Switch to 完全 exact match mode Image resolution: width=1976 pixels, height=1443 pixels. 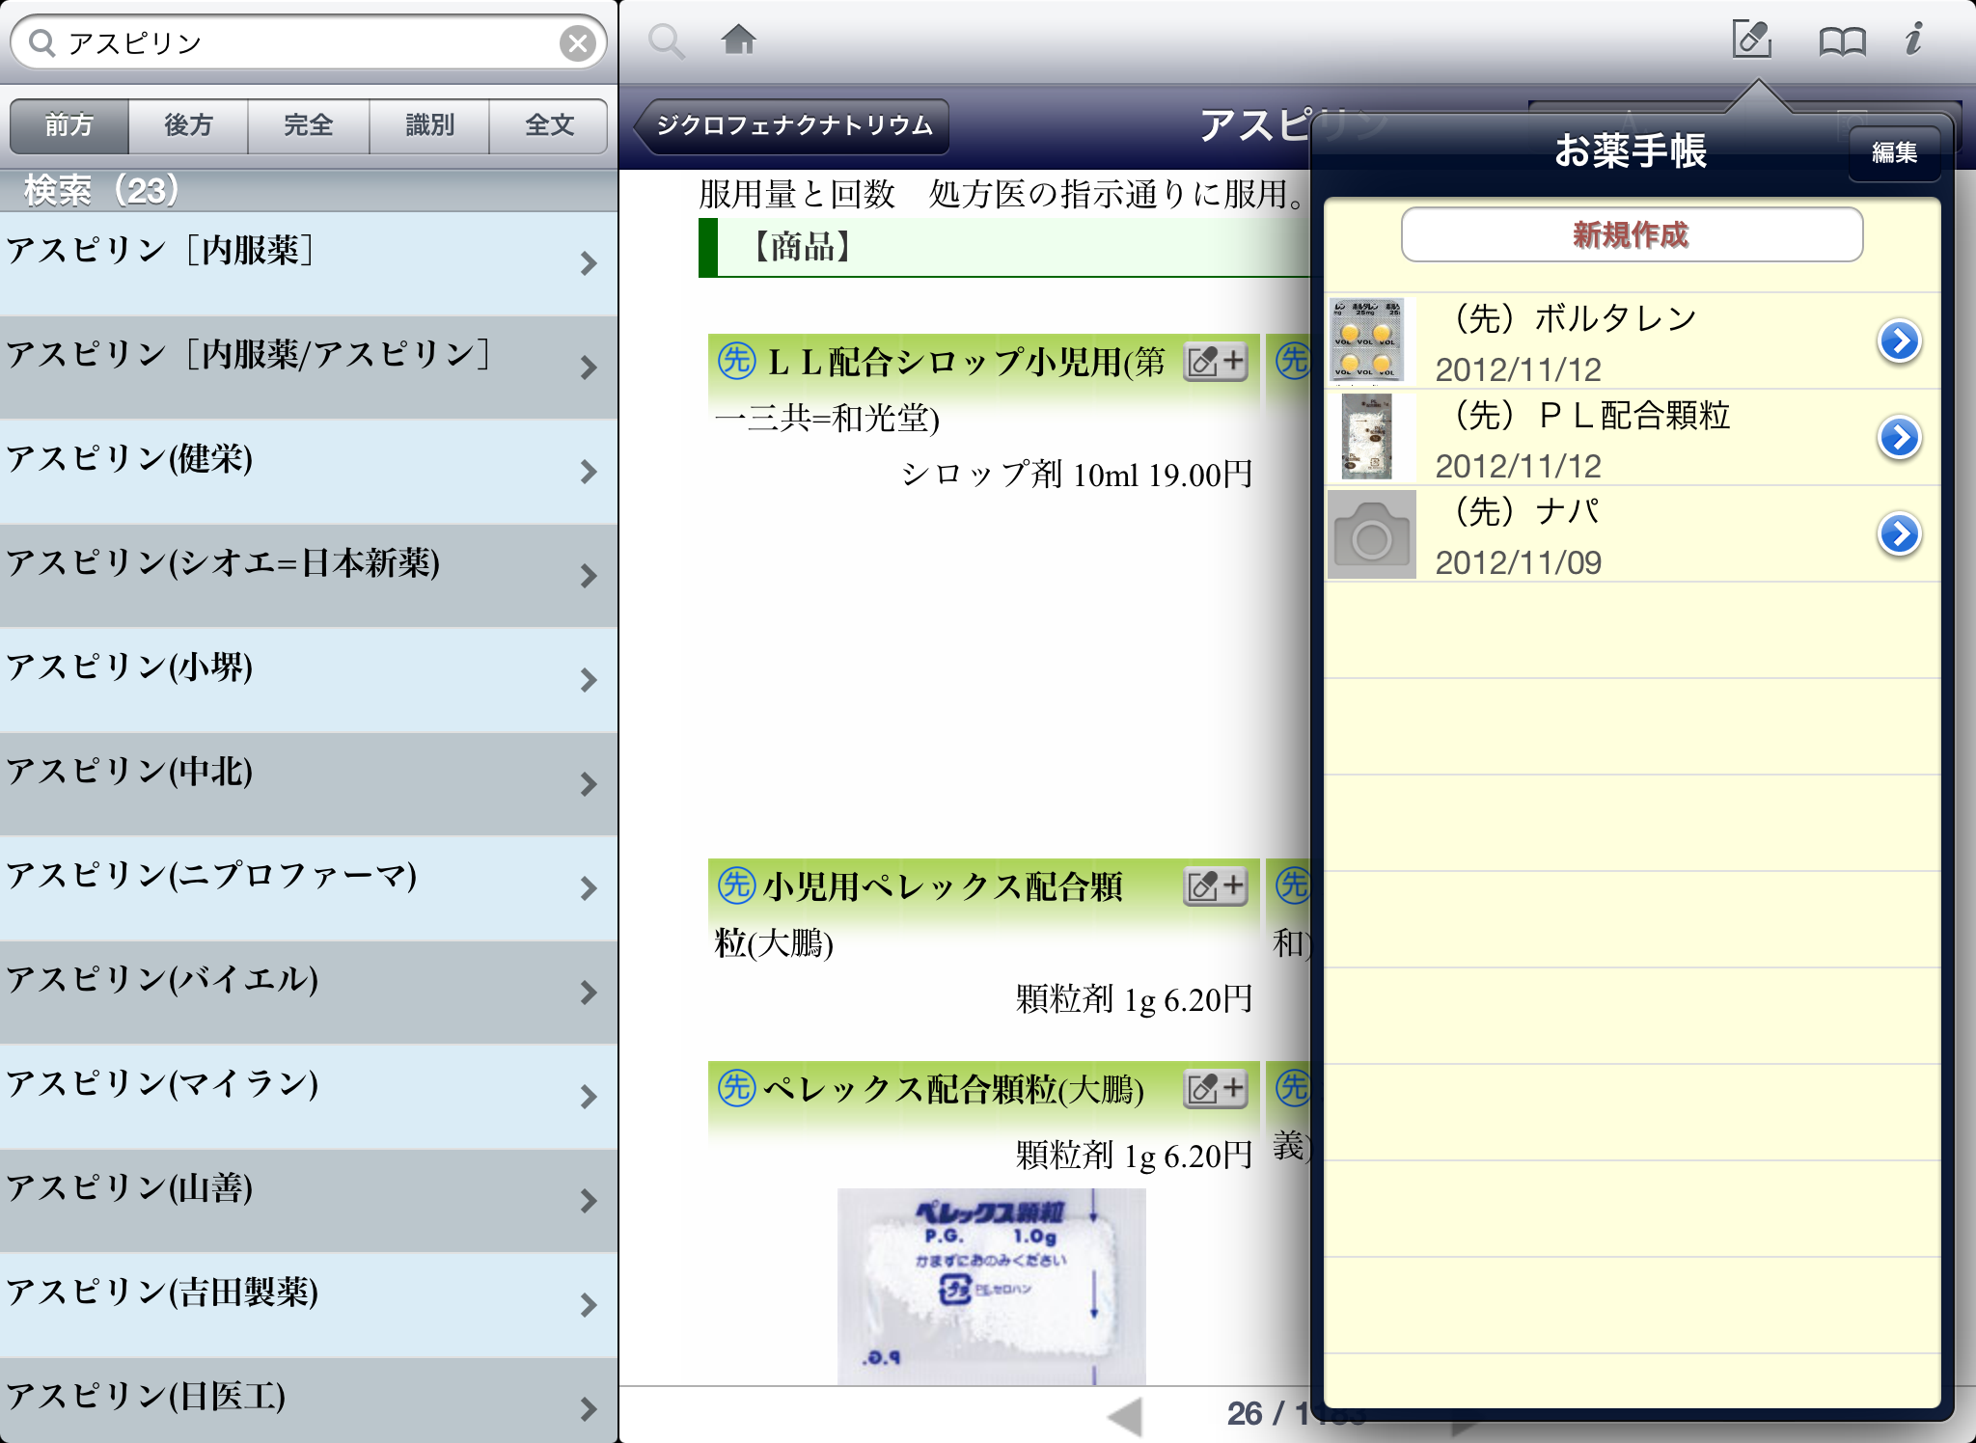point(308,125)
